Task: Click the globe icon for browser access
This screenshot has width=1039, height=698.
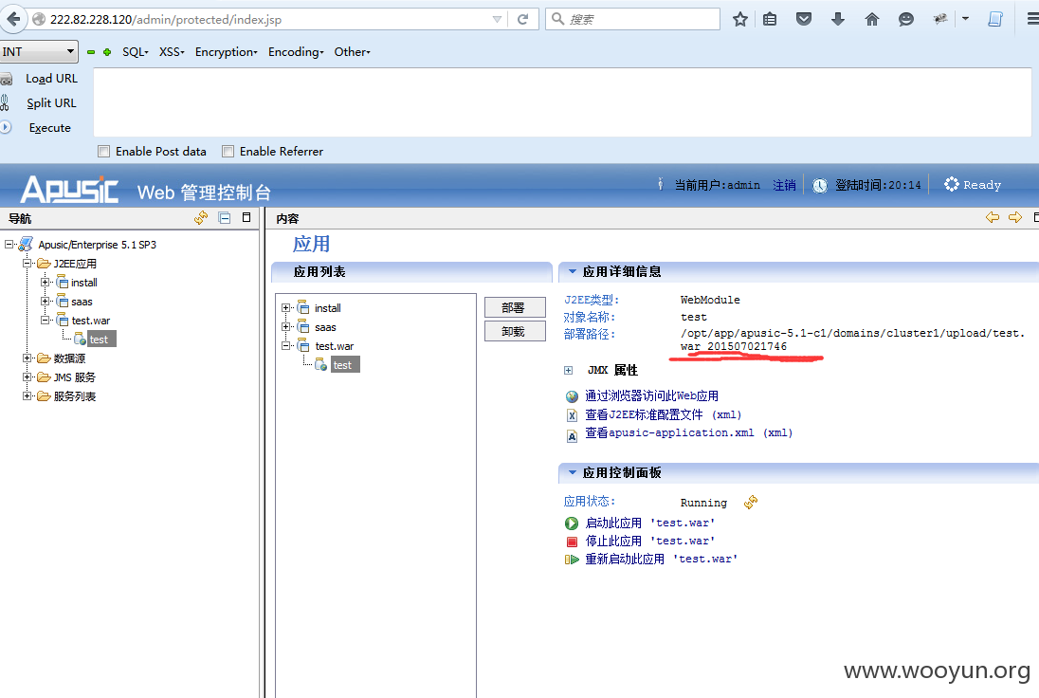Action: tap(572, 396)
